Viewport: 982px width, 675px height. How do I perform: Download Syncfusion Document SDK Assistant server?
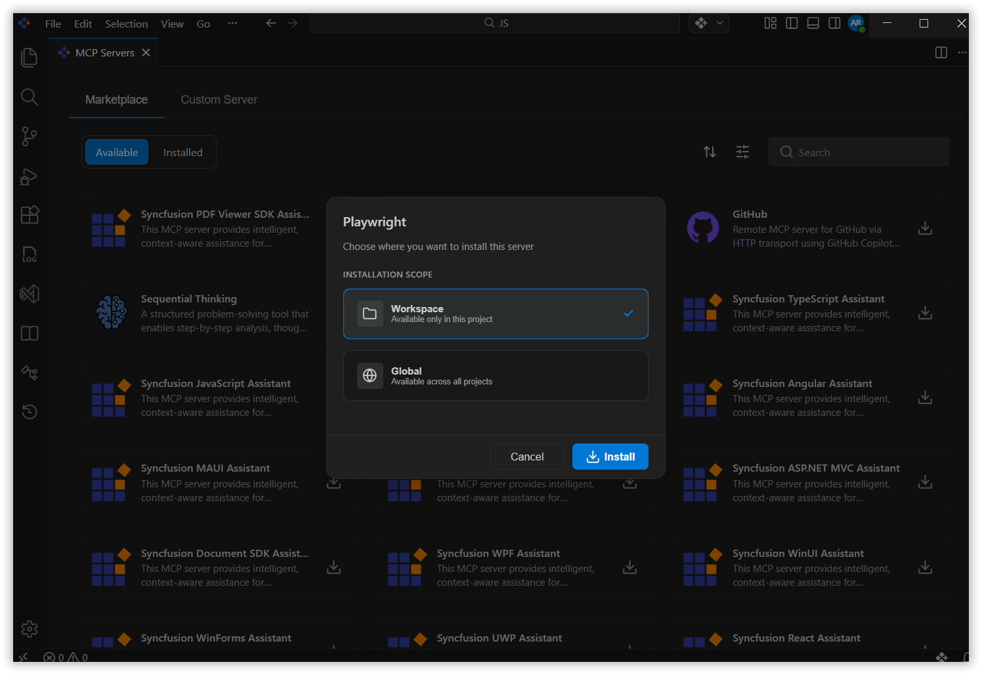[333, 567]
